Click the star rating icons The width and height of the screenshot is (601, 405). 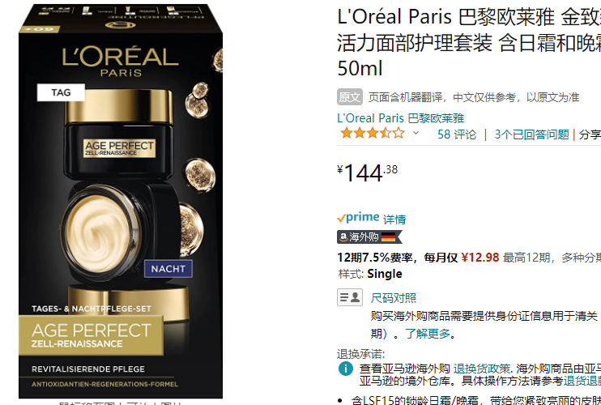[x=373, y=134]
